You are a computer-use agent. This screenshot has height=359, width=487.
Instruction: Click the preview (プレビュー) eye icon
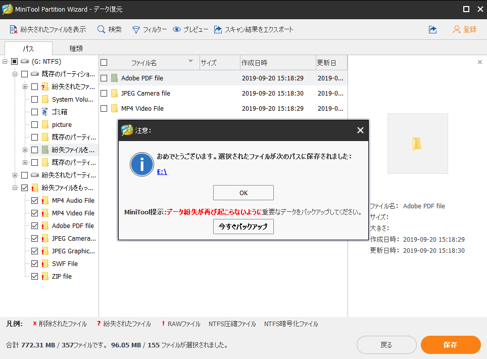(x=177, y=29)
